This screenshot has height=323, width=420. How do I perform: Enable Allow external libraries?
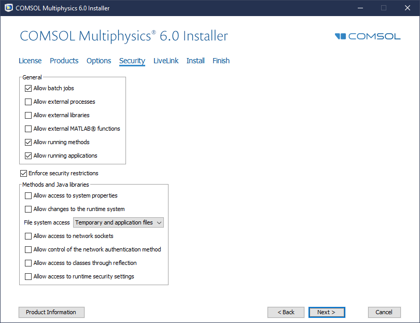[29, 115]
